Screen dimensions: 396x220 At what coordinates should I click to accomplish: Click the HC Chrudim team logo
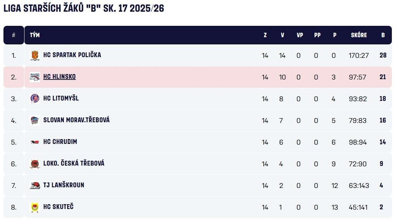pyautogui.click(x=35, y=142)
